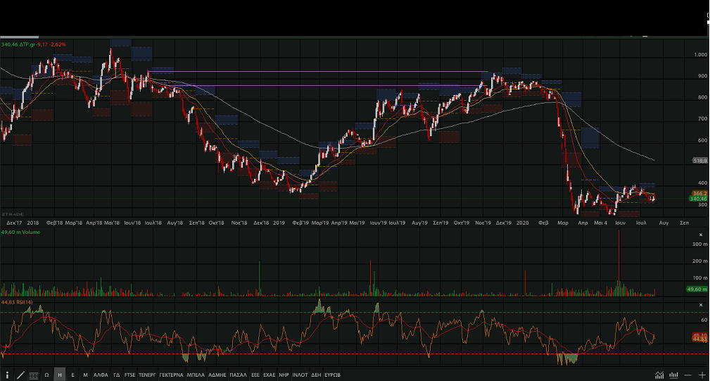
Task: Zoom out with the minus icon
Action: pos(687,375)
